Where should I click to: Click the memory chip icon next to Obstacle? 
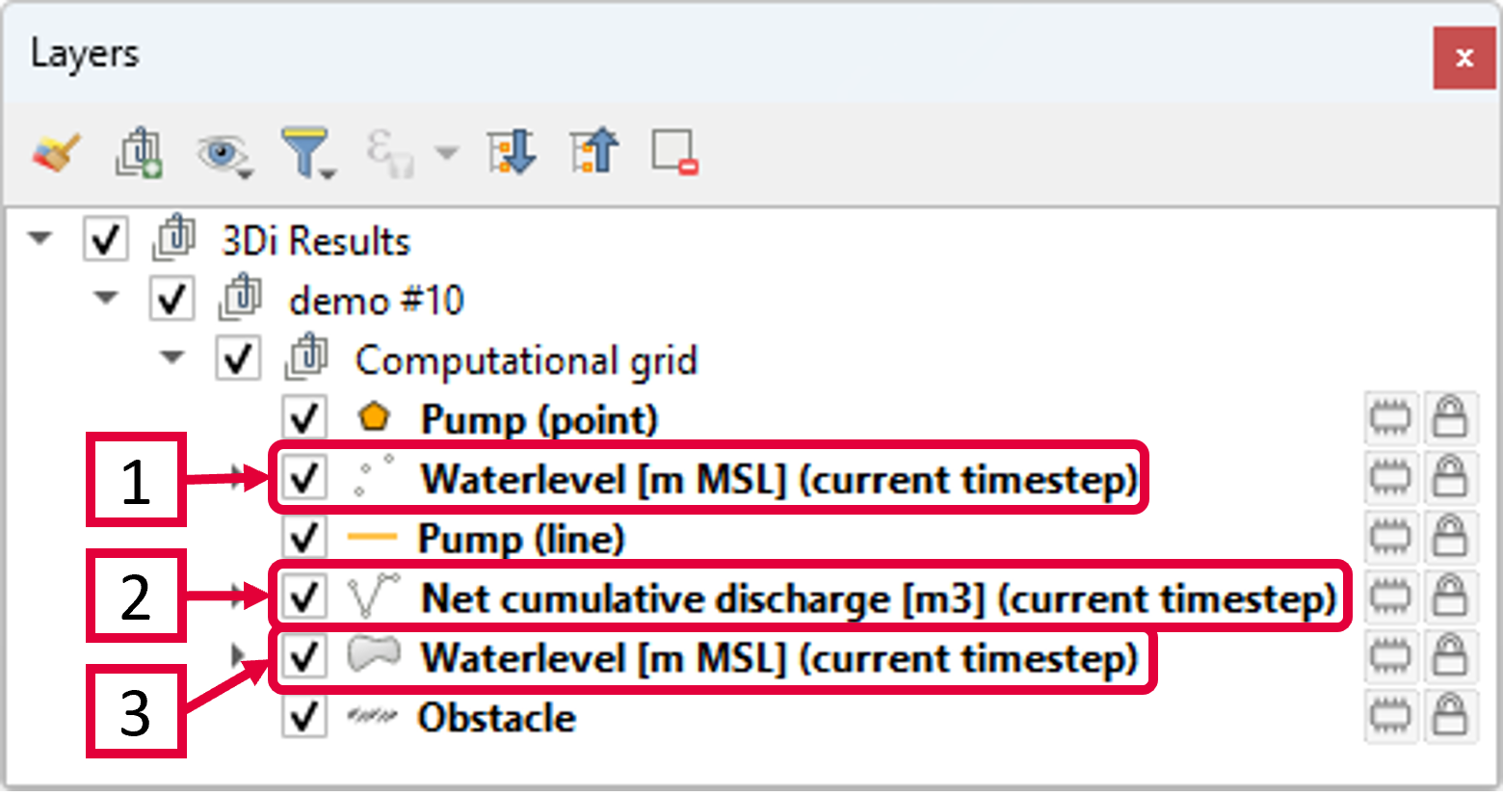pos(1389,717)
